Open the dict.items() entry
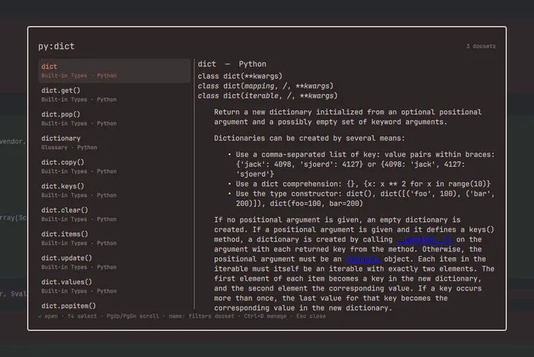The width and height of the screenshot is (534, 357). click(x=114, y=238)
